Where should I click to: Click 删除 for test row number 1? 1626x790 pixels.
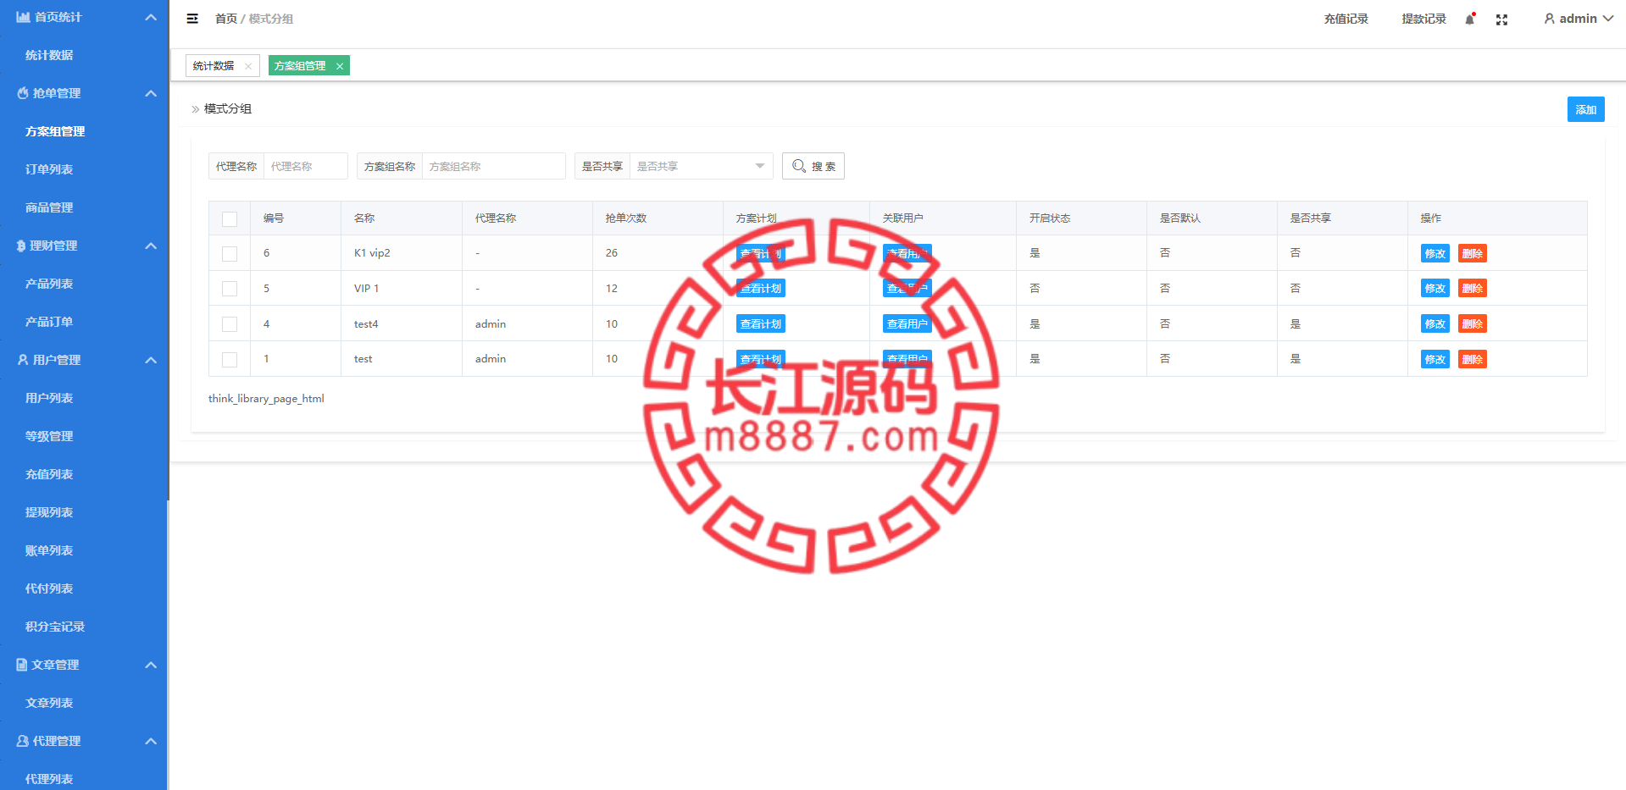(x=1472, y=359)
